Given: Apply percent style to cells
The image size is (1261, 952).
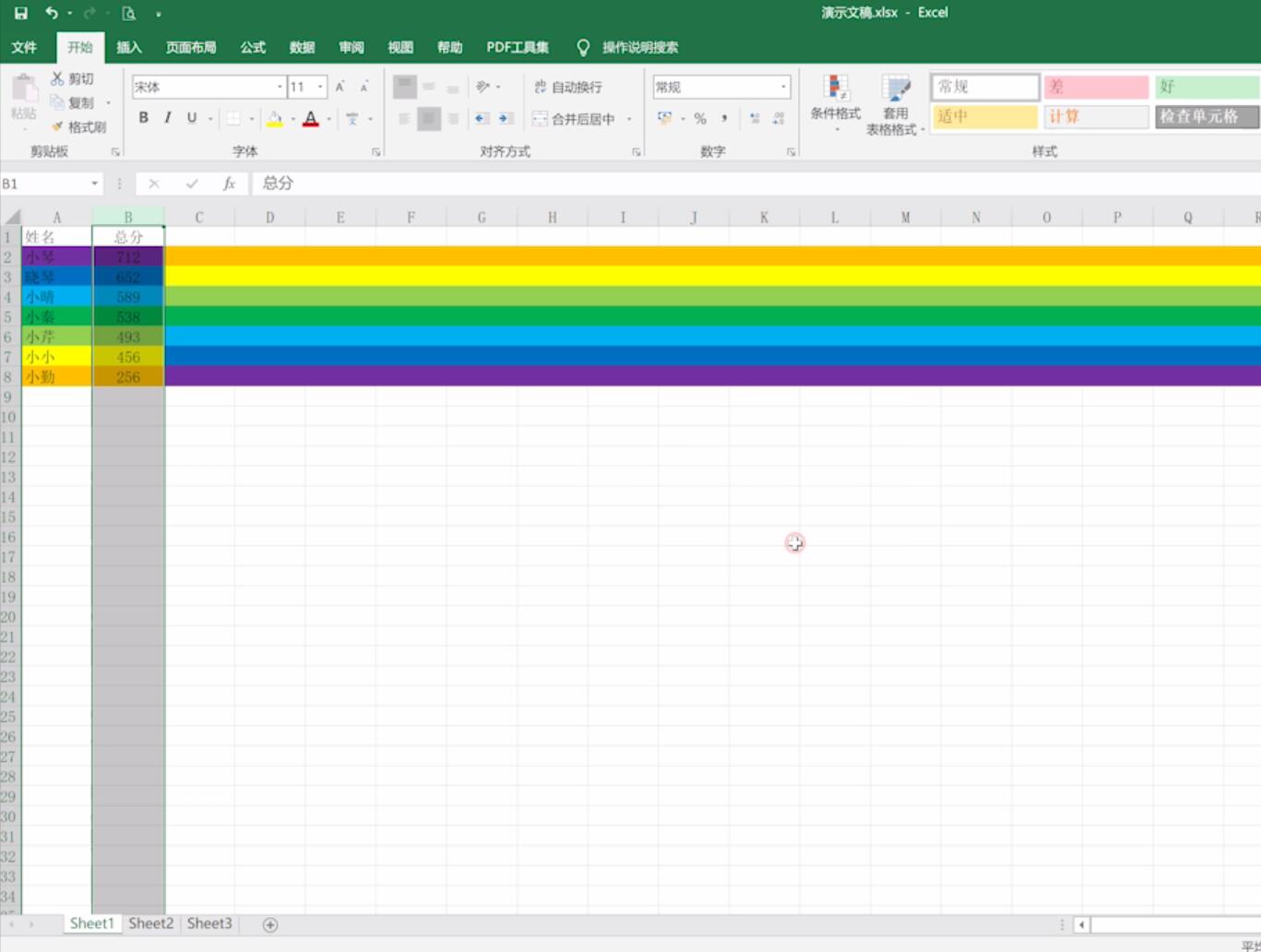Looking at the screenshot, I should 700,118.
